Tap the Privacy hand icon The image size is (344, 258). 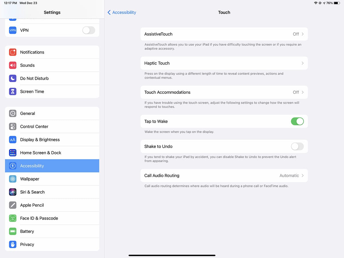(13, 245)
